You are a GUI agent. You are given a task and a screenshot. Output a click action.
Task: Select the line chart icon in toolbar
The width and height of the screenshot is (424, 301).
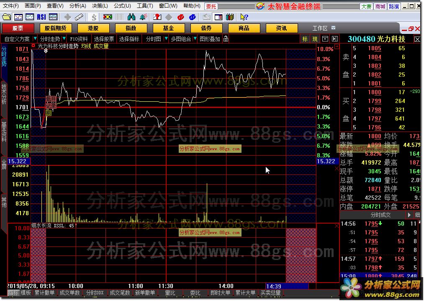(18, 17)
